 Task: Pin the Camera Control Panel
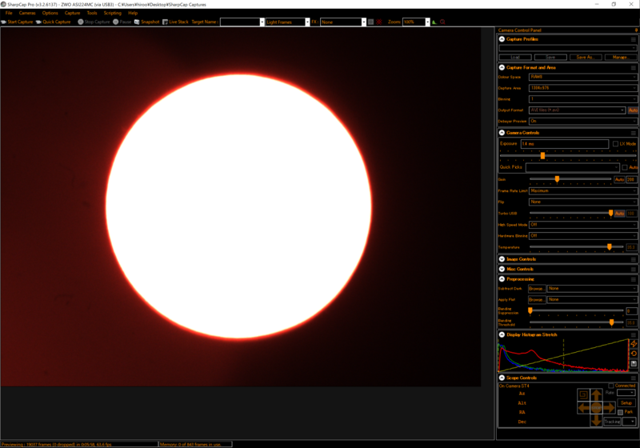pos(636,30)
